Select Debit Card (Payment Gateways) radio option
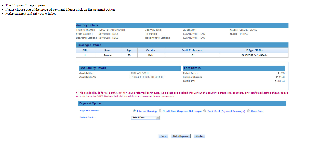The height and width of the screenshot is (146, 327). [x=205, y=111]
